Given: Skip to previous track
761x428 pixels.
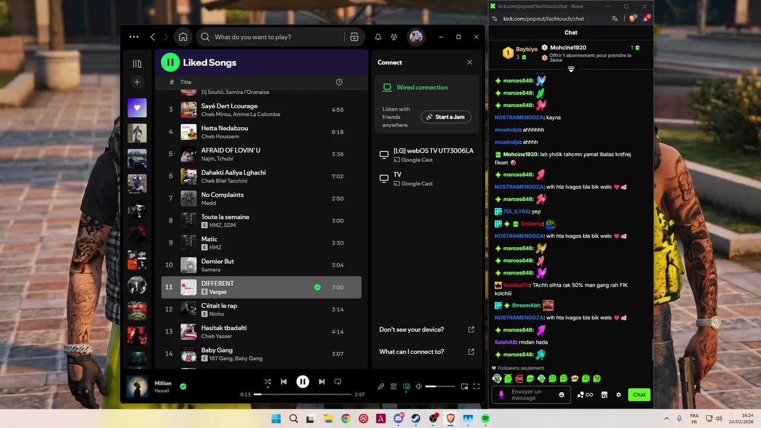Looking at the screenshot, I should tap(284, 382).
